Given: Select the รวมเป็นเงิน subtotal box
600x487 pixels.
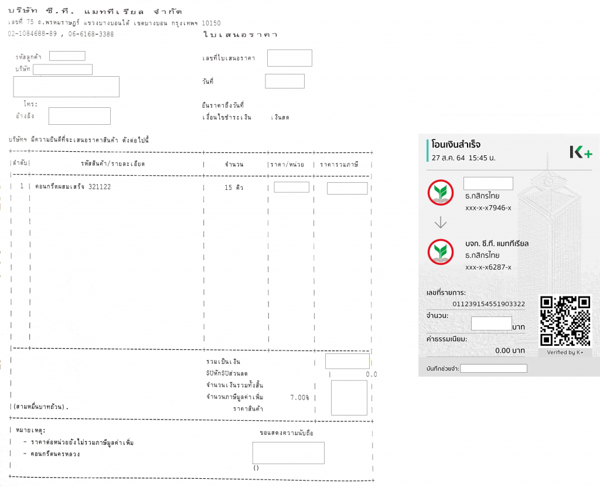Looking at the screenshot, I should click(x=347, y=361).
